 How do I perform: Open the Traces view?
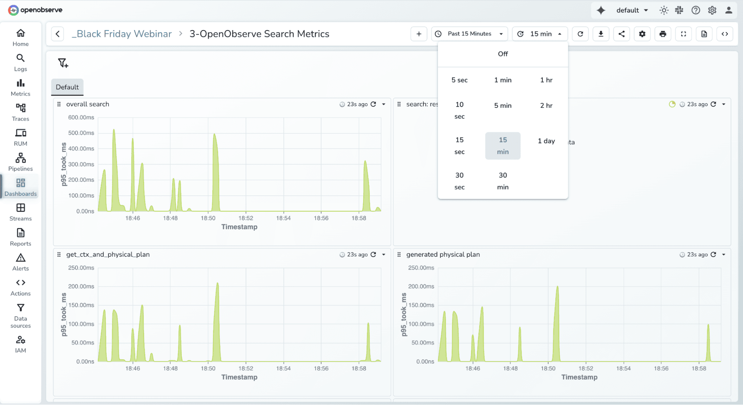(20, 112)
